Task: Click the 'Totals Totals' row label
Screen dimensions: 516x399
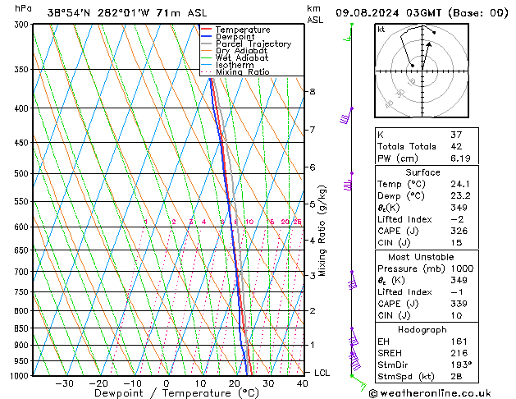Action: pos(407,146)
